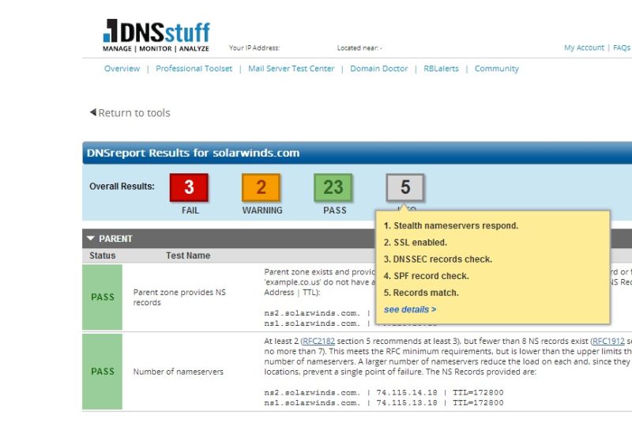Click the DNSreport Results for solarwinds.com title
The image size is (632, 427).
pos(193,153)
